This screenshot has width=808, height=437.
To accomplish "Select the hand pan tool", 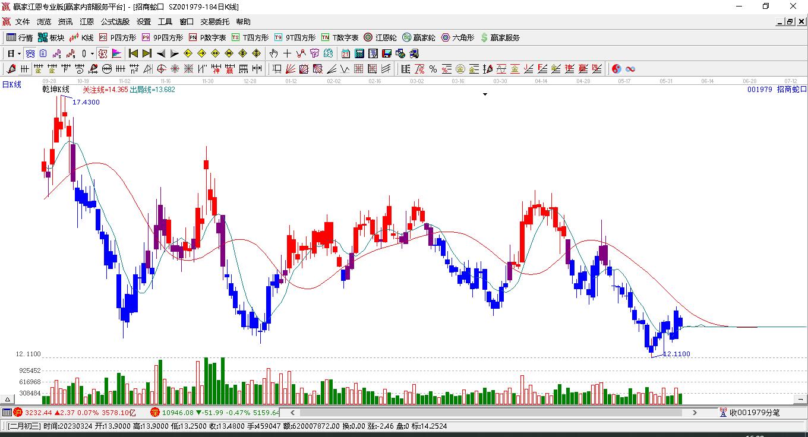I will (x=274, y=53).
